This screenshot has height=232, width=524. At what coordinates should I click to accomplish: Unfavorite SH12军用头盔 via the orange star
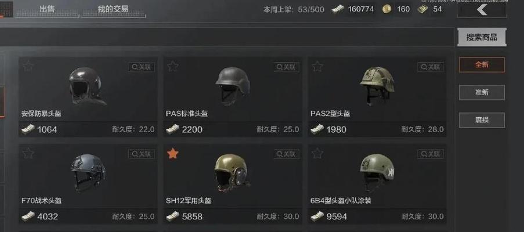coord(173,153)
